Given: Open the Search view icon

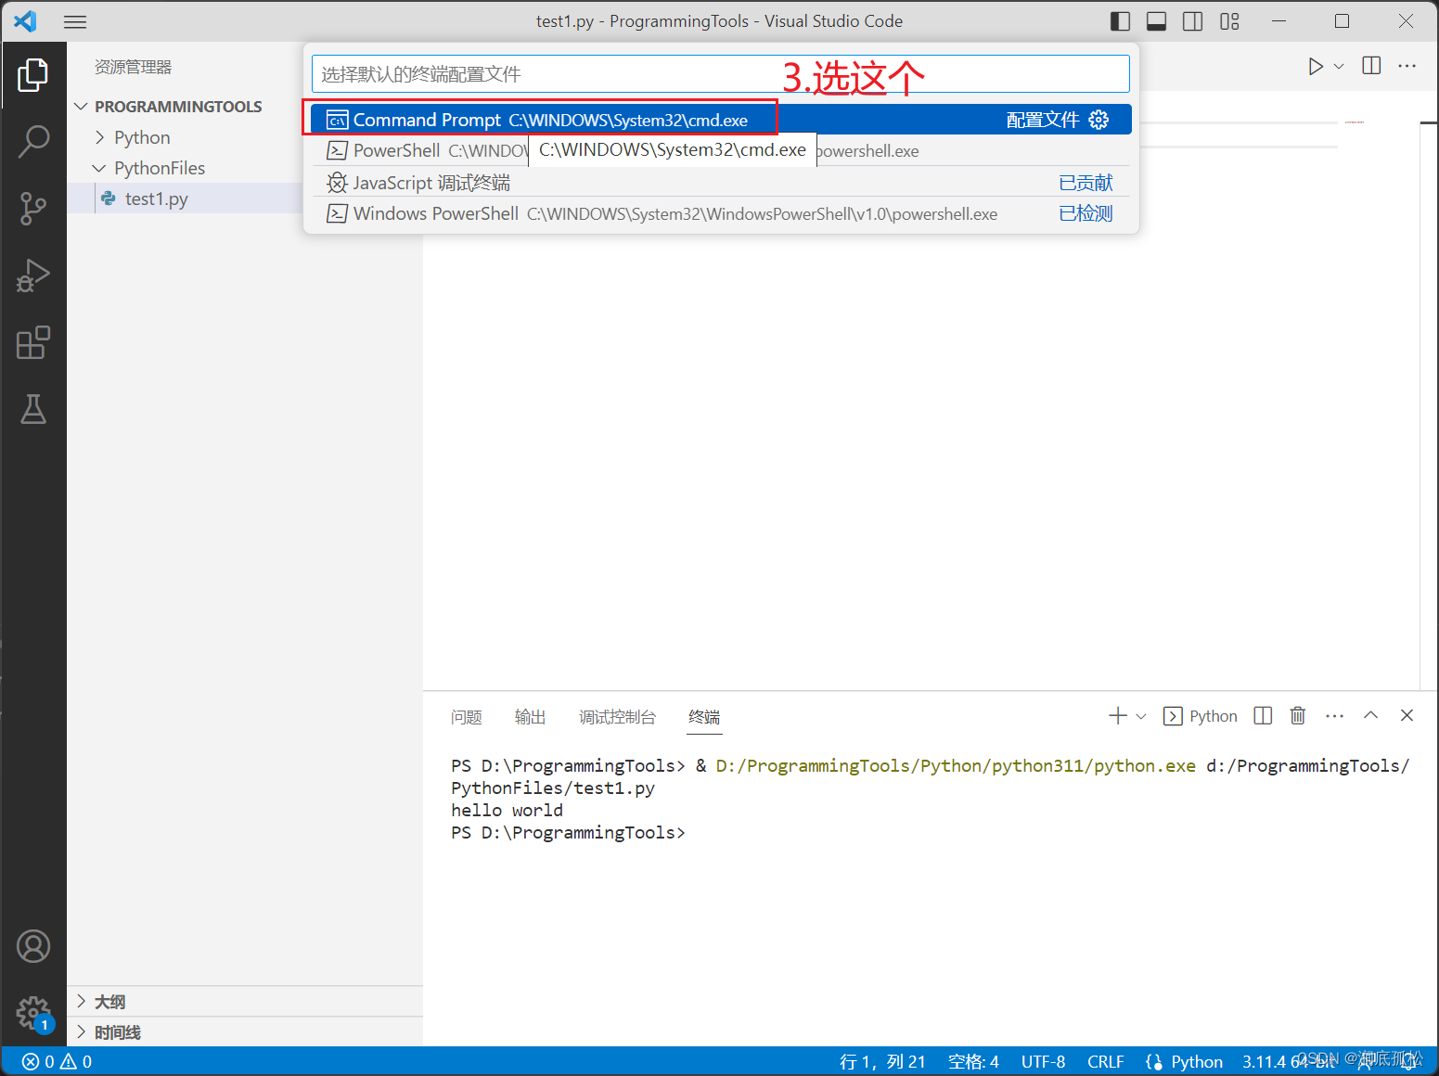Looking at the screenshot, I should (34, 142).
